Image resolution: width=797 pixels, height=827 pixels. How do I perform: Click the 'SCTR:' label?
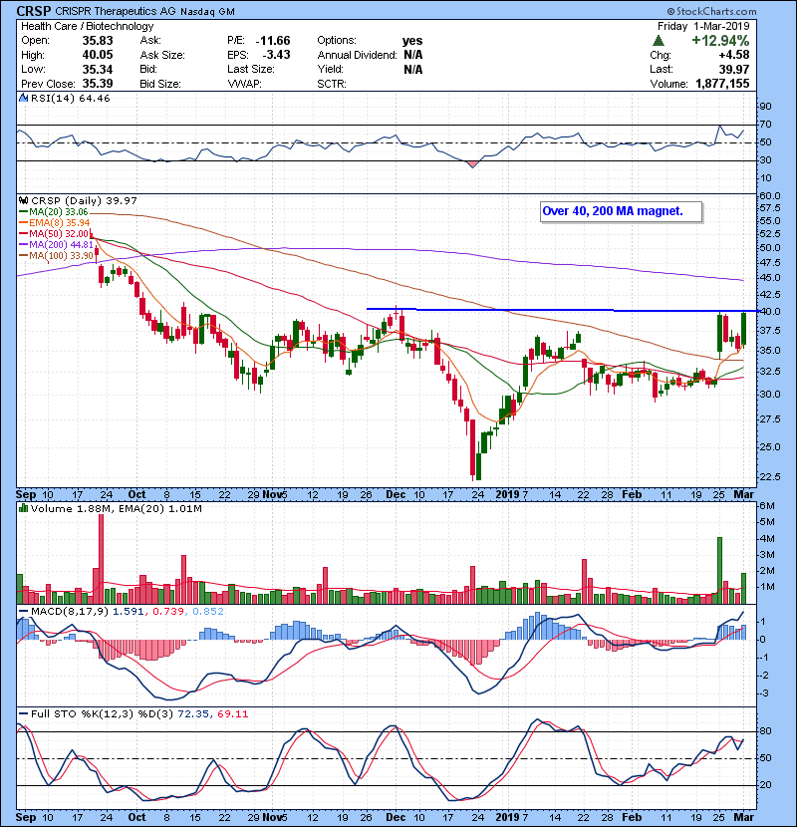click(332, 84)
